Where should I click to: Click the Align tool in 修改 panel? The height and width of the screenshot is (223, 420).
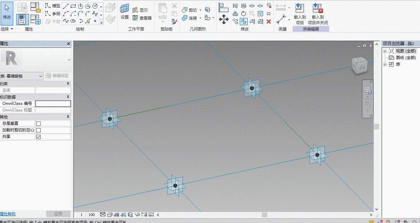(224, 7)
